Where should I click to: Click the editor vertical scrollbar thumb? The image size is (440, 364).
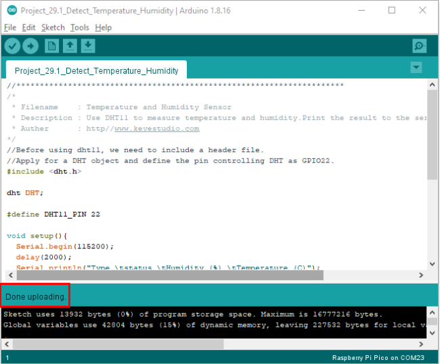[x=432, y=135]
